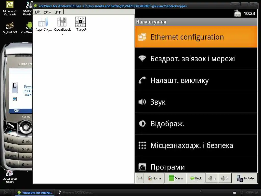Click the brightness icon beside Відображ.
Viewport: 261px width, 196px height.
click(142, 124)
